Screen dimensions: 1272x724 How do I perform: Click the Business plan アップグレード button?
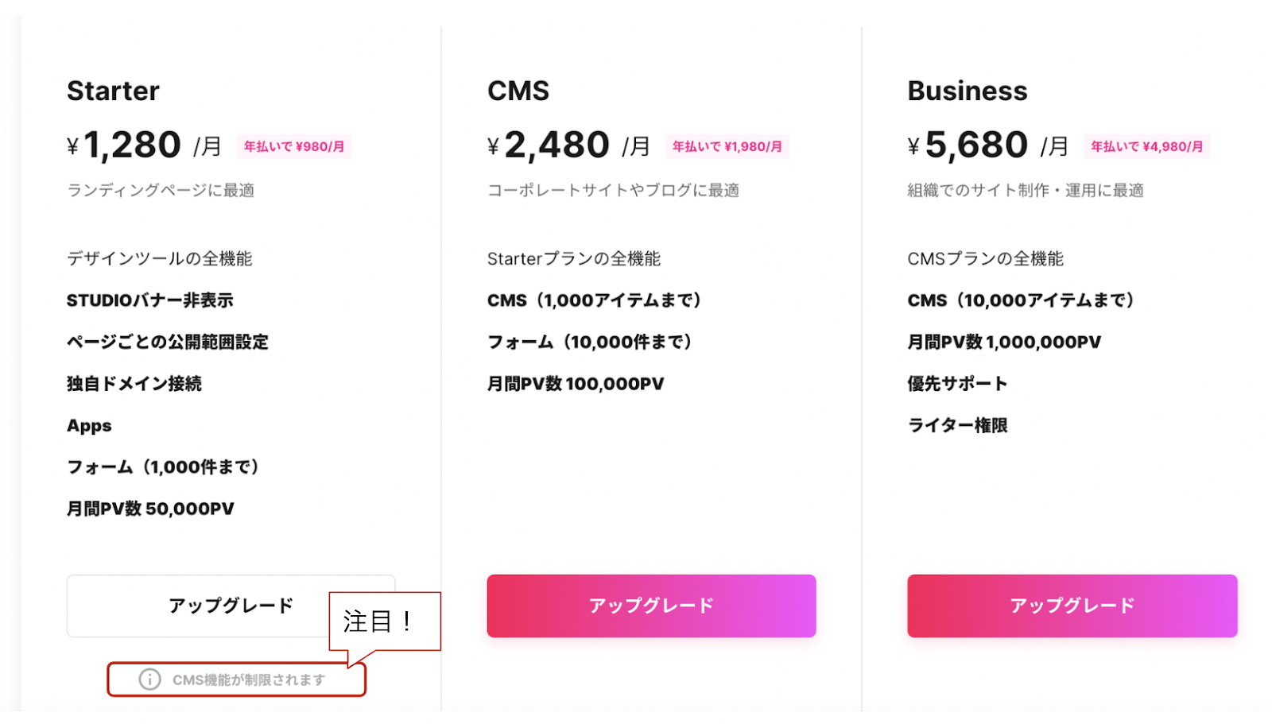[x=1072, y=606]
